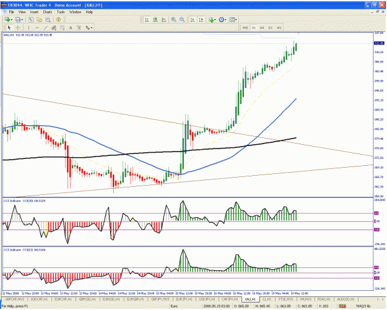Switch to the AUDUSD,H1 chart tab

click(346, 299)
